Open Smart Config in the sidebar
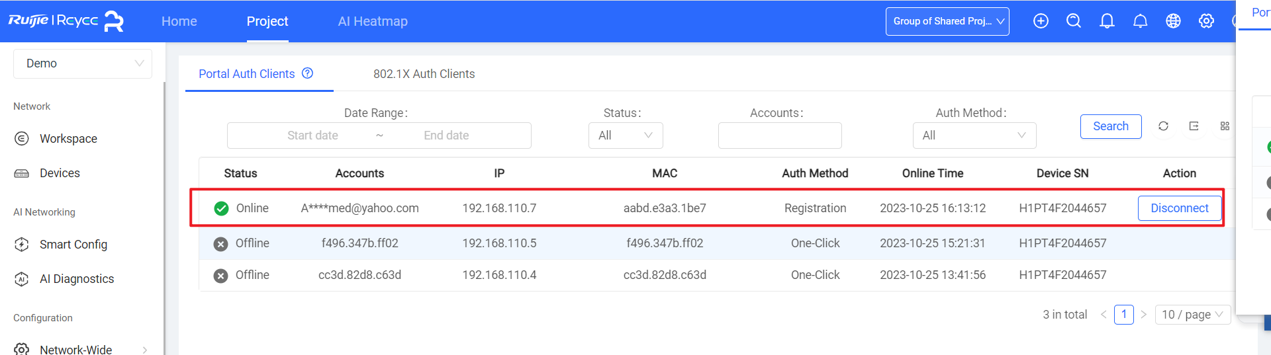 click(73, 245)
